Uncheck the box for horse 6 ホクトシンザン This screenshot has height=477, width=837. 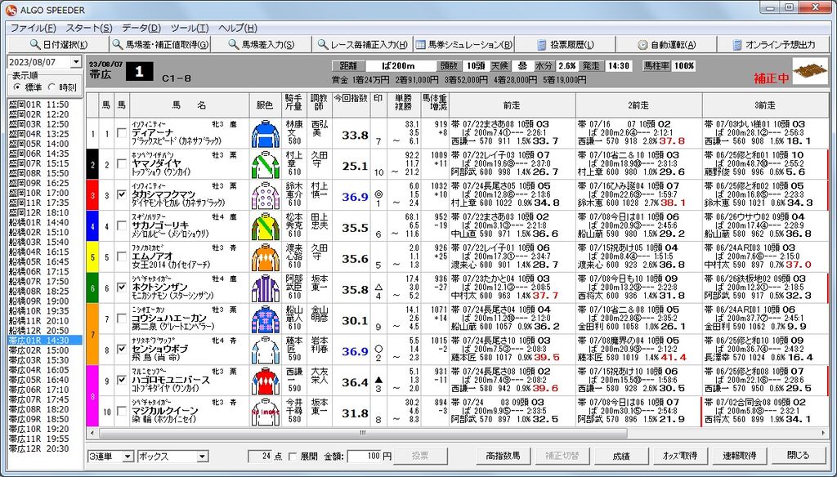[x=122, y=288]
